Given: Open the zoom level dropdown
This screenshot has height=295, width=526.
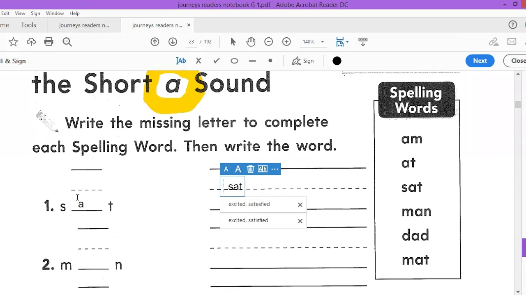Looking at the screenshot, I should tap(322, 42).
